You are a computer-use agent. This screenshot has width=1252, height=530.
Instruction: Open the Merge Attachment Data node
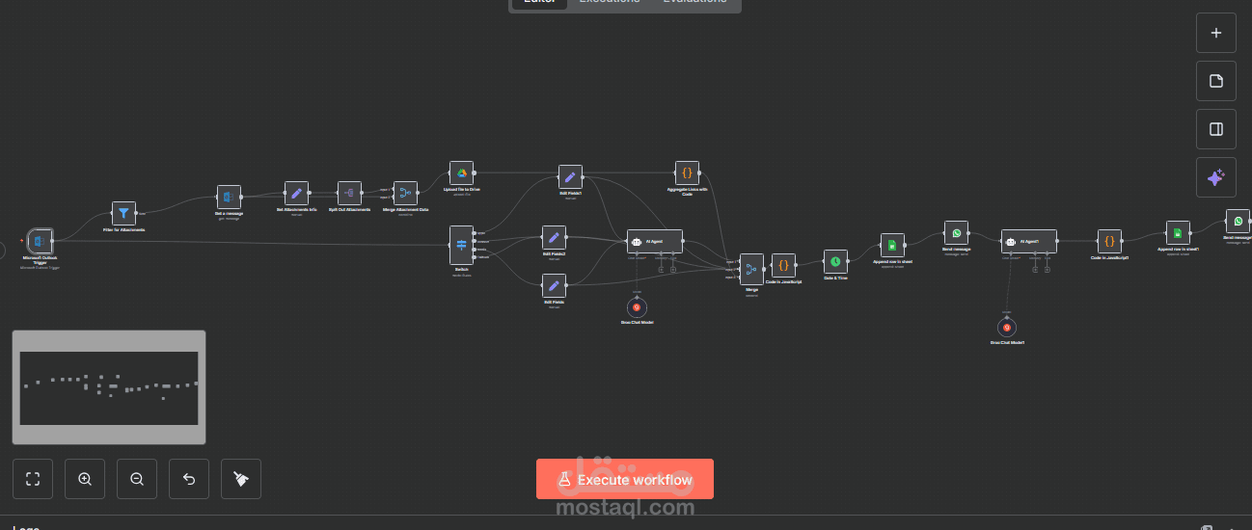405,193
